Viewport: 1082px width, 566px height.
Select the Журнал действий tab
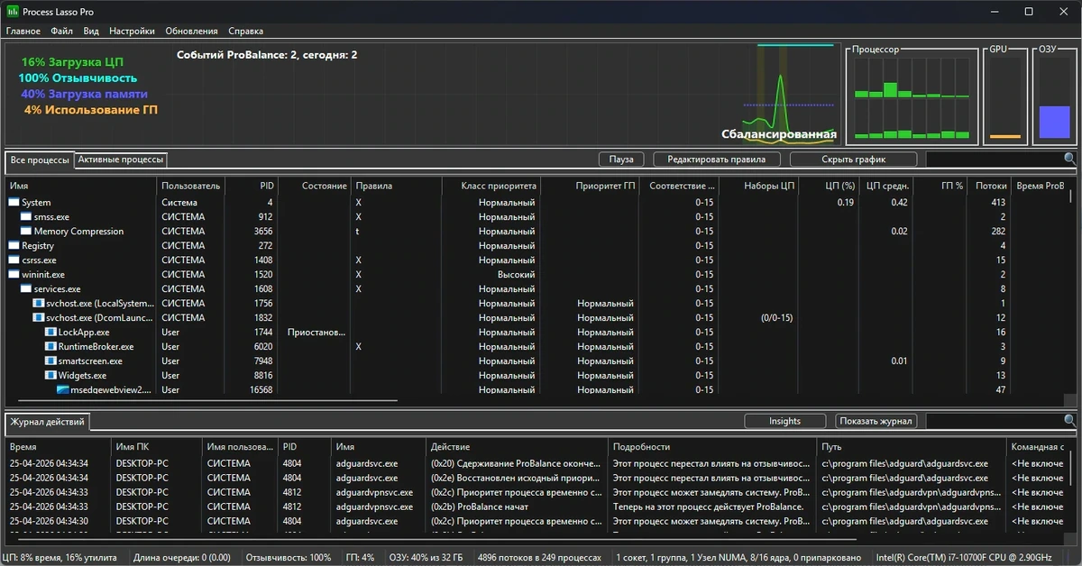[x=48, y=422]
